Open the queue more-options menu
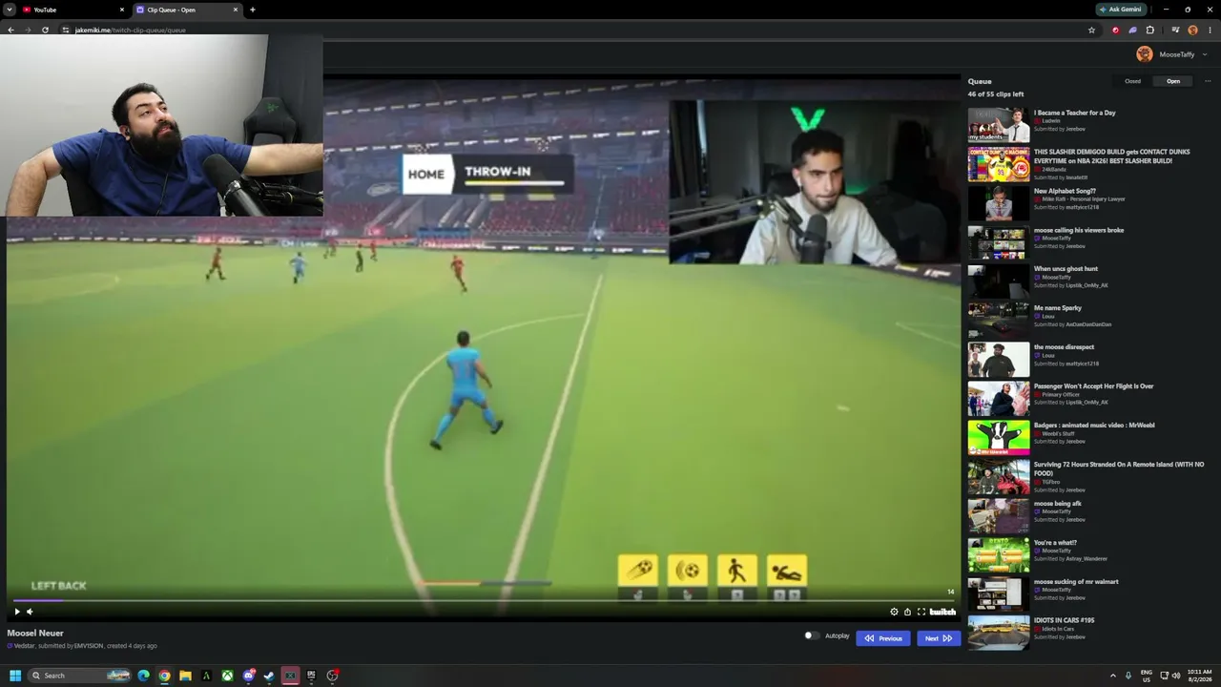Screen dimensions: 1221x687 click(1208, 81)
